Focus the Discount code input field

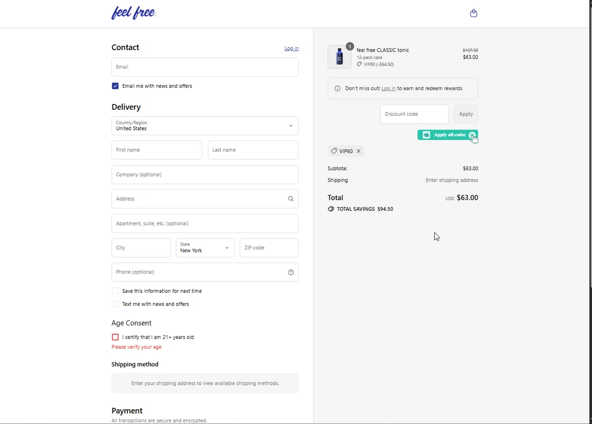pos(414,114)
